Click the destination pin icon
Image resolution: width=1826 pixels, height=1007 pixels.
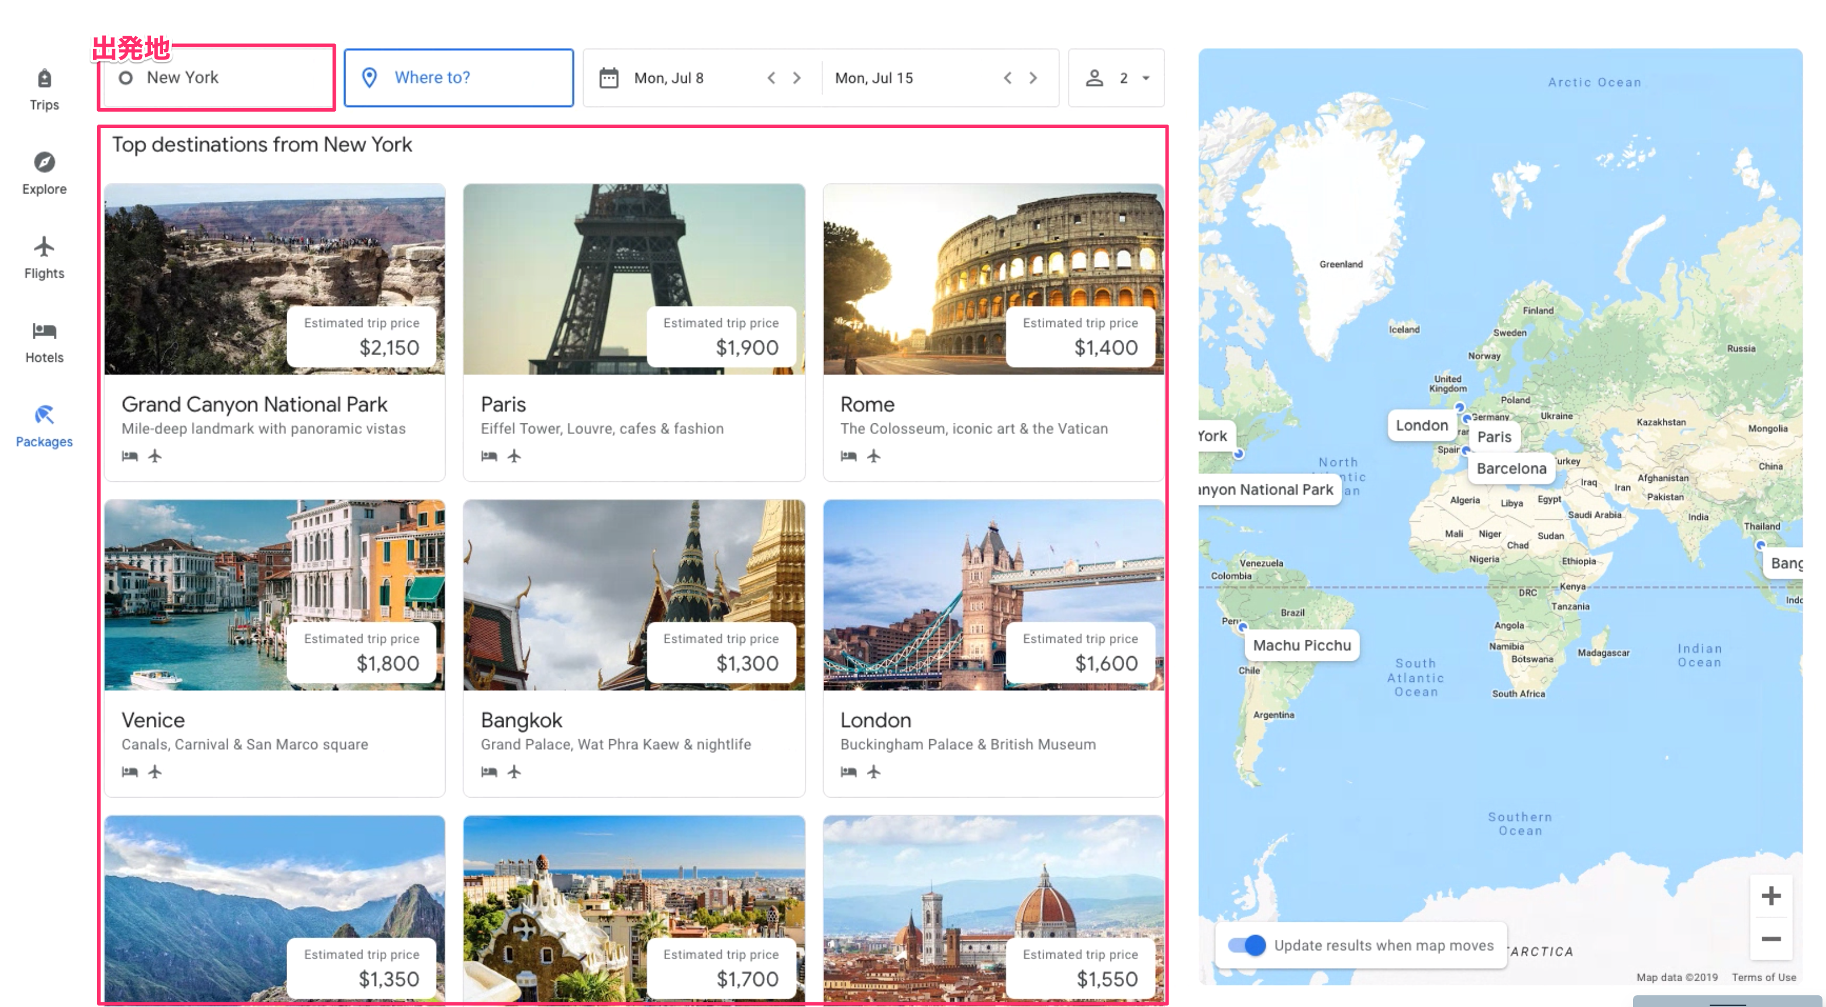[x=369, y=78]
